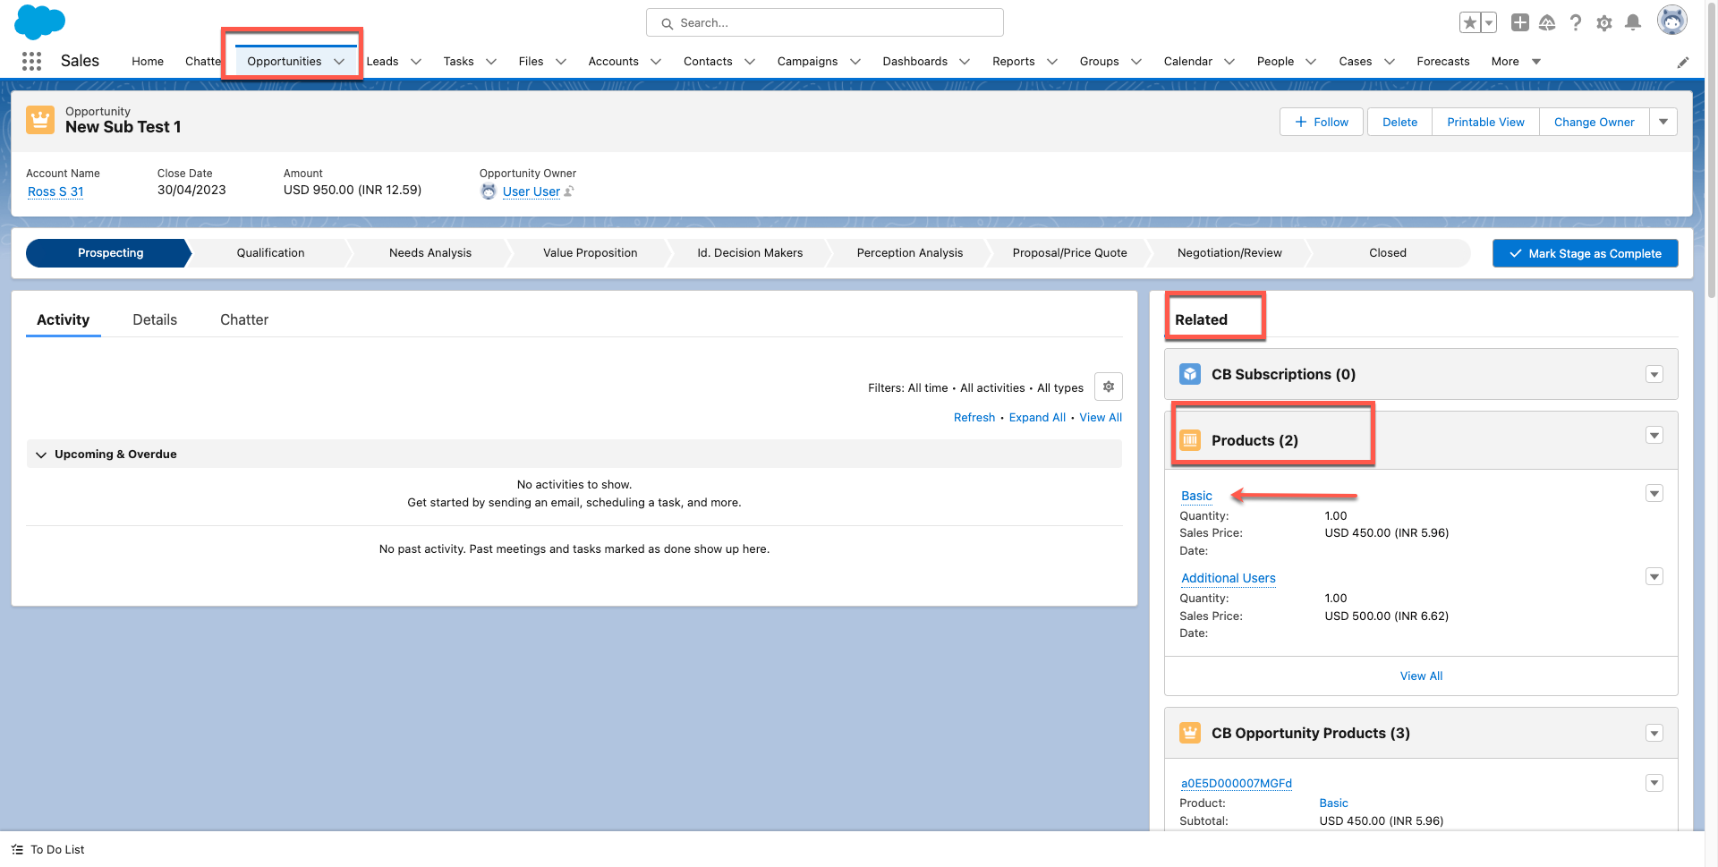Switch to the Chatter tab
Viewport: 1718px width, 867px height.
(244, 319)
